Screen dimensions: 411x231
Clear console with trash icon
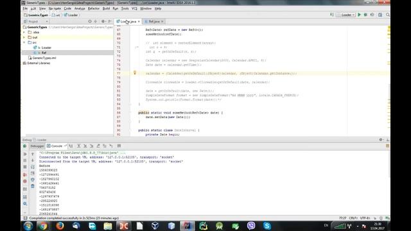click(33, 186)
